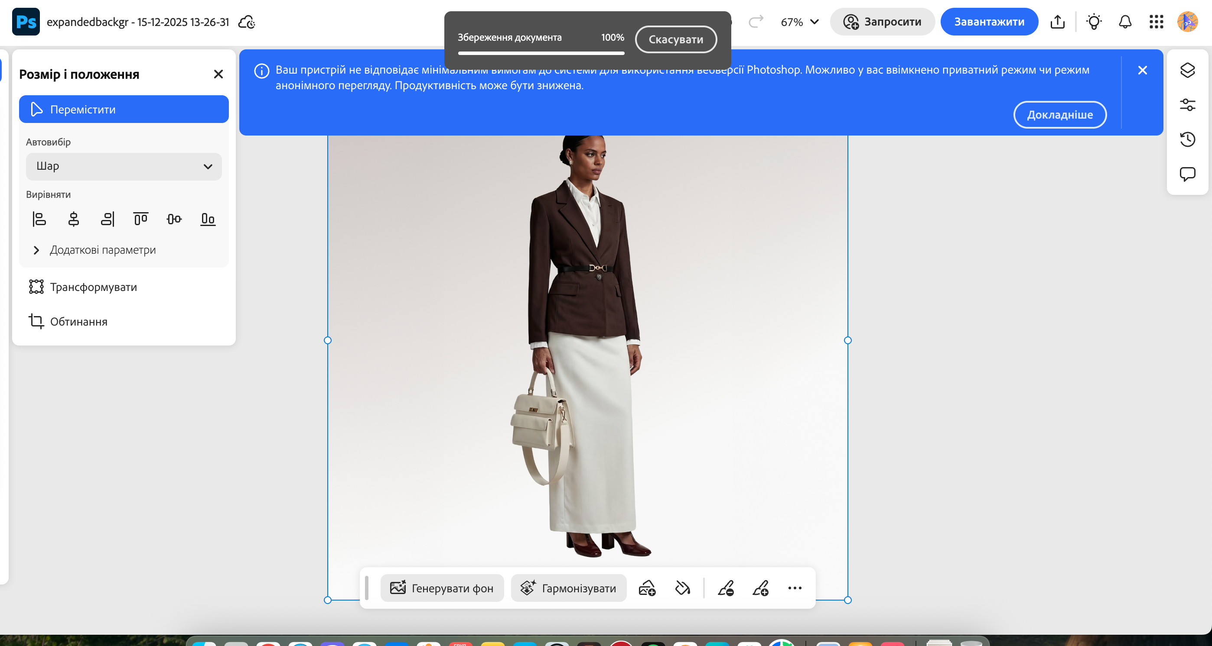1212x646 pixels.
Task: Click the Скасувати button
Action: [x=675, y=39]
